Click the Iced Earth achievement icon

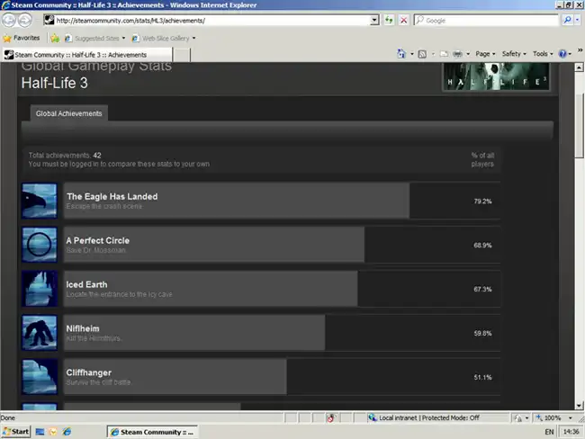[x=40, y=289]
